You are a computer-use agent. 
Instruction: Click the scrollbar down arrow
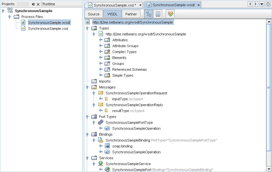pyautogui.click(x=269, y=169)
